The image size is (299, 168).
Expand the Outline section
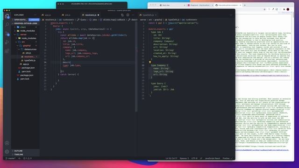25,151
